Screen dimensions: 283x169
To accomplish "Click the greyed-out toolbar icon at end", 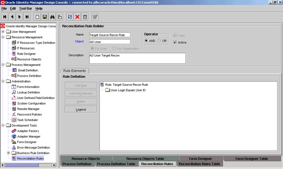I will [x=95, y=17].
